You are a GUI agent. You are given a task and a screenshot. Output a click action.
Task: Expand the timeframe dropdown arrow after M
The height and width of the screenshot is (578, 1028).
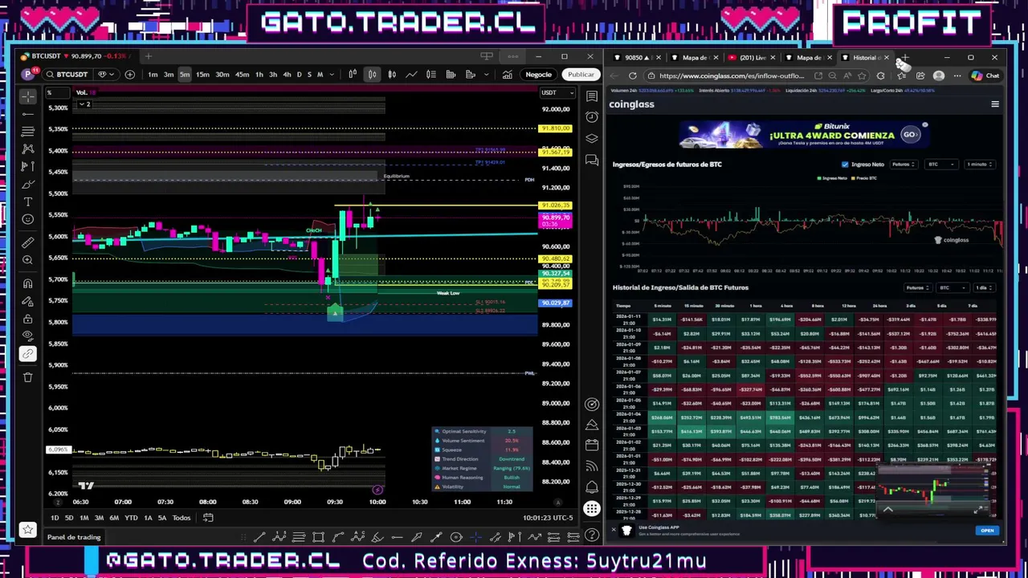pos(332,75)
